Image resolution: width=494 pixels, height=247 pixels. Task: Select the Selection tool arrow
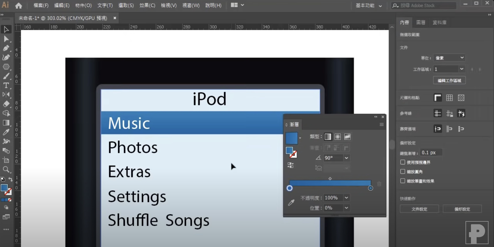click(x=6, y=29)
